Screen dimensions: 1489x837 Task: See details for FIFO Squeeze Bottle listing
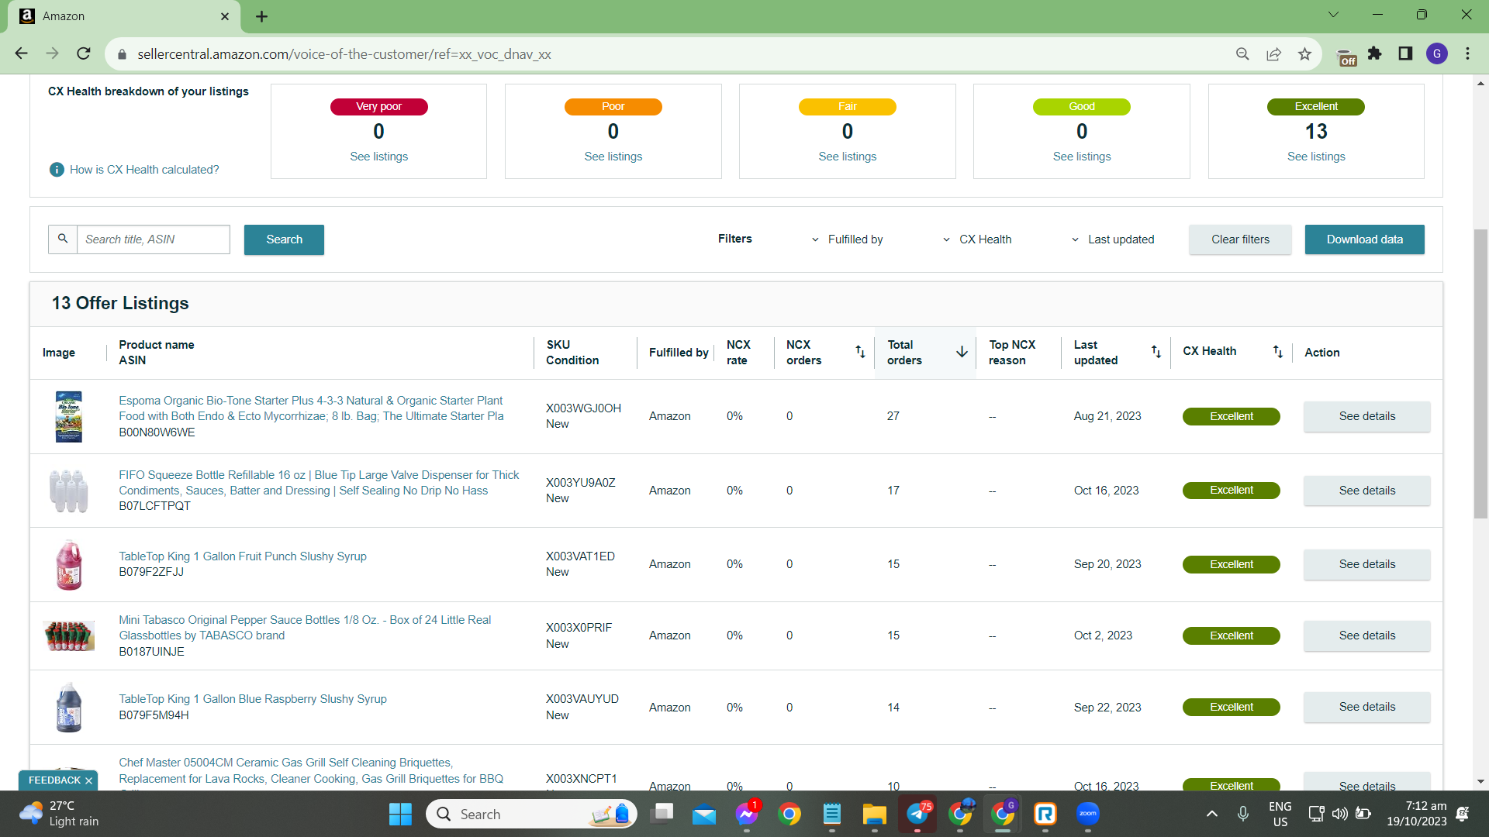[1366, 491]
